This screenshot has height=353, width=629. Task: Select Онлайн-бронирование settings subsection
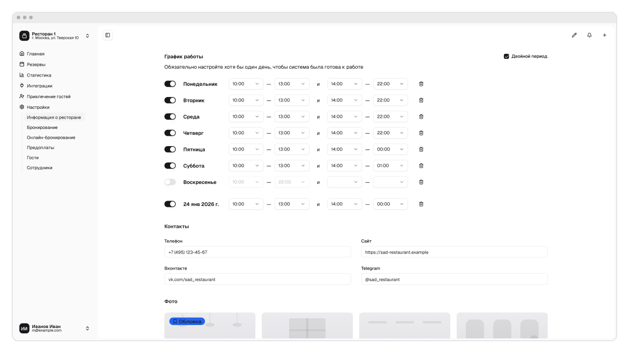[51, 138]
